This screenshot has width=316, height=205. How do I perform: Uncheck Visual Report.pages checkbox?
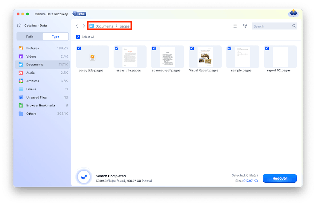tap(192, 48)
